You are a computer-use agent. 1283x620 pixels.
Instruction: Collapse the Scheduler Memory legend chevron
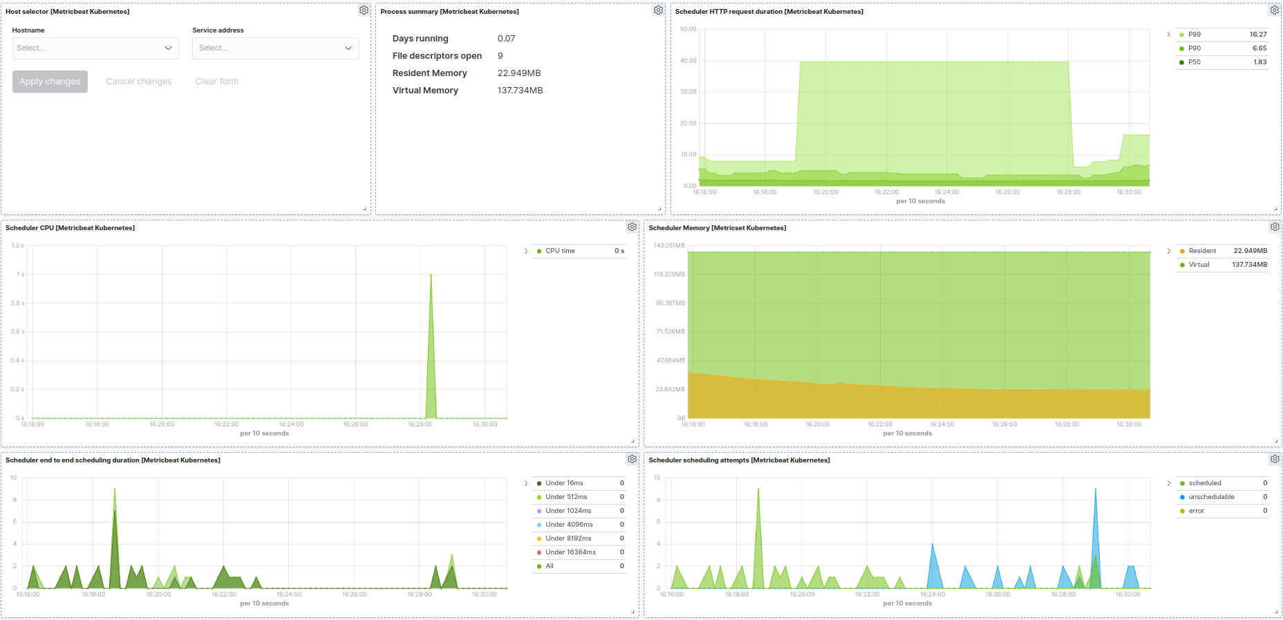1169,251
